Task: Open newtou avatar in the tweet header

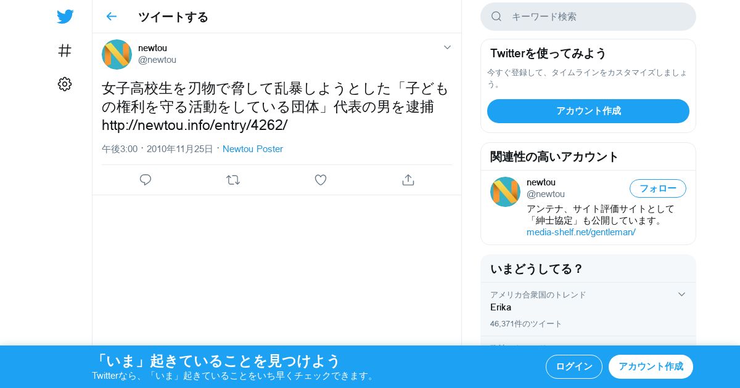Action: 117,54
